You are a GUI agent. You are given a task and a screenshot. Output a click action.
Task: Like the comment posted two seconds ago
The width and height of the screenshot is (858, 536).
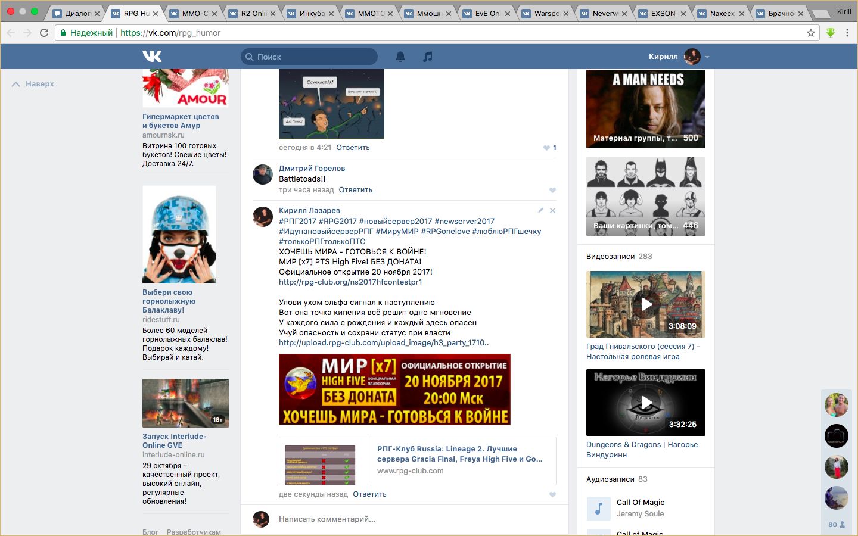pos(552,494)
